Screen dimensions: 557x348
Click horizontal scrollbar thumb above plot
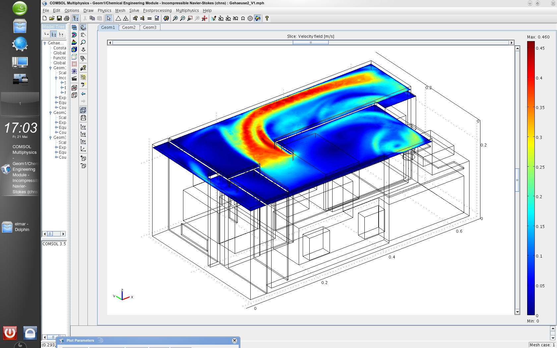click(x=311, y=43)
